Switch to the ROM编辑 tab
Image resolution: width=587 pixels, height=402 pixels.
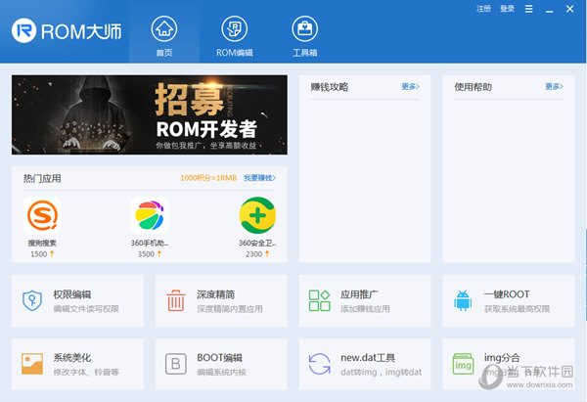[235, 37]
